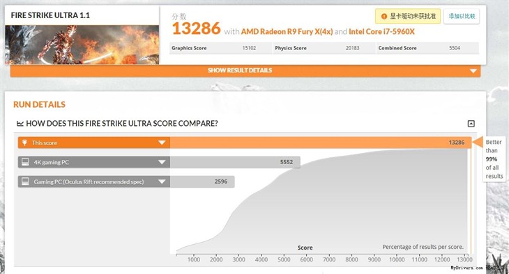Select the Combined Score cell
Image resolution: width=509 pixels, height=274 pixels.
point(427,48)
